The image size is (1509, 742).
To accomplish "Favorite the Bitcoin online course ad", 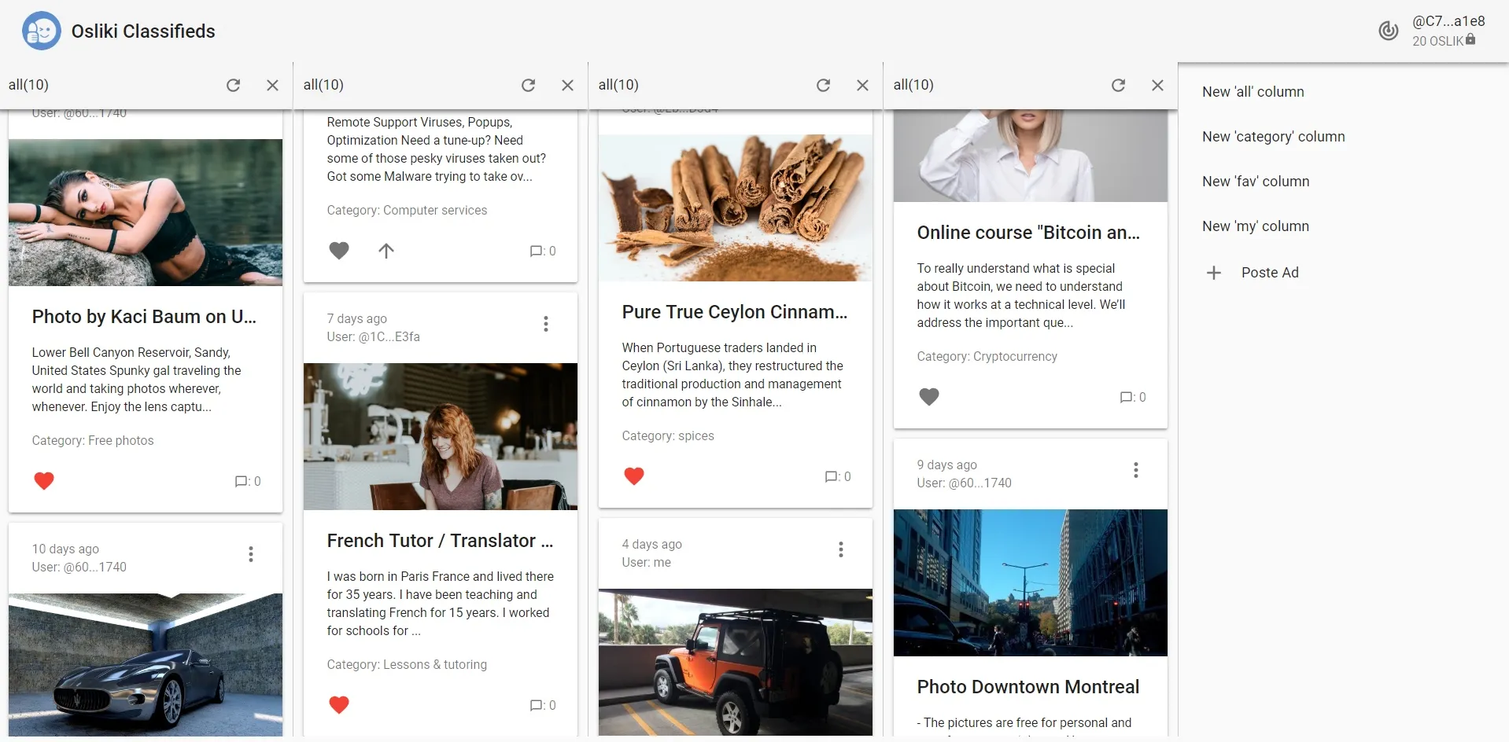I will (x=929, y=397).
